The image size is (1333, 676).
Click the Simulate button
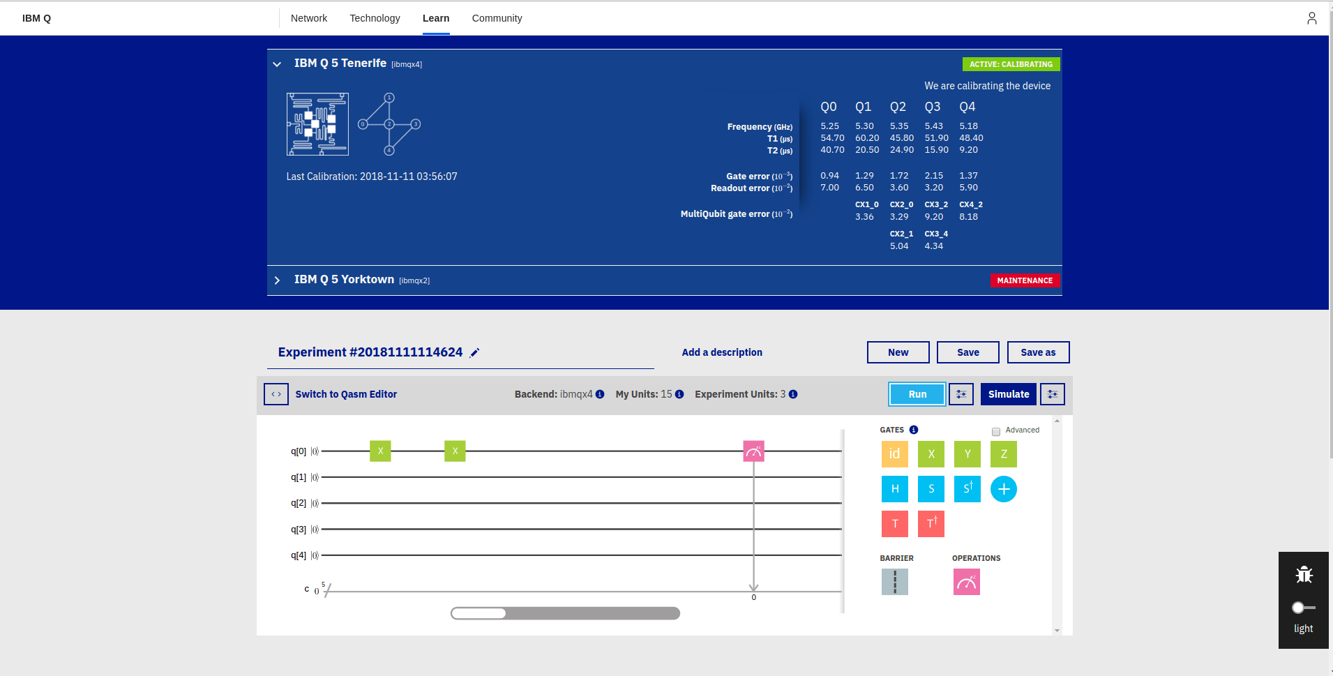tap(1007, 393)
